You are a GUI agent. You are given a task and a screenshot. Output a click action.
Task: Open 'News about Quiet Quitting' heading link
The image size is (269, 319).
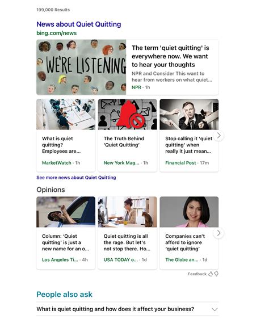point(79,24)
